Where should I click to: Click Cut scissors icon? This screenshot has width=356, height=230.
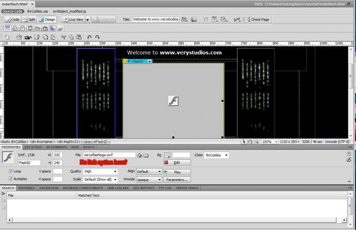click(x=63, y=37)
